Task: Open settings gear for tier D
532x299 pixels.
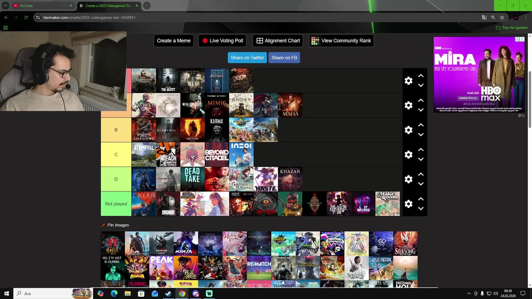Action: tap(409, 179)
